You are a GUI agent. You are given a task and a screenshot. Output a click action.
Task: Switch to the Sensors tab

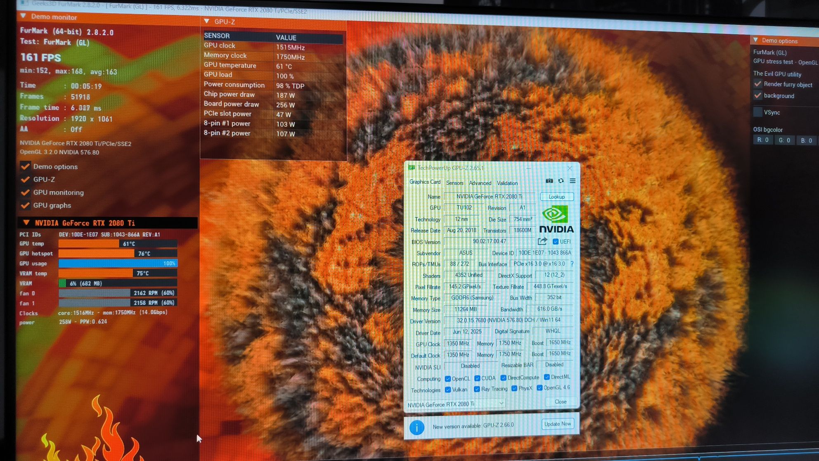455,183
